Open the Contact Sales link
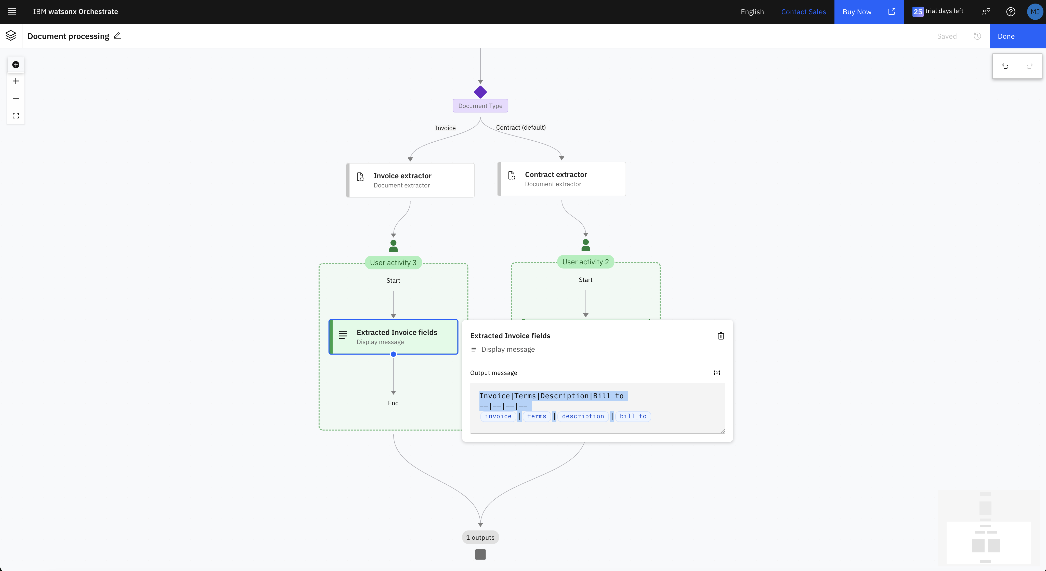 click(803, 12)
